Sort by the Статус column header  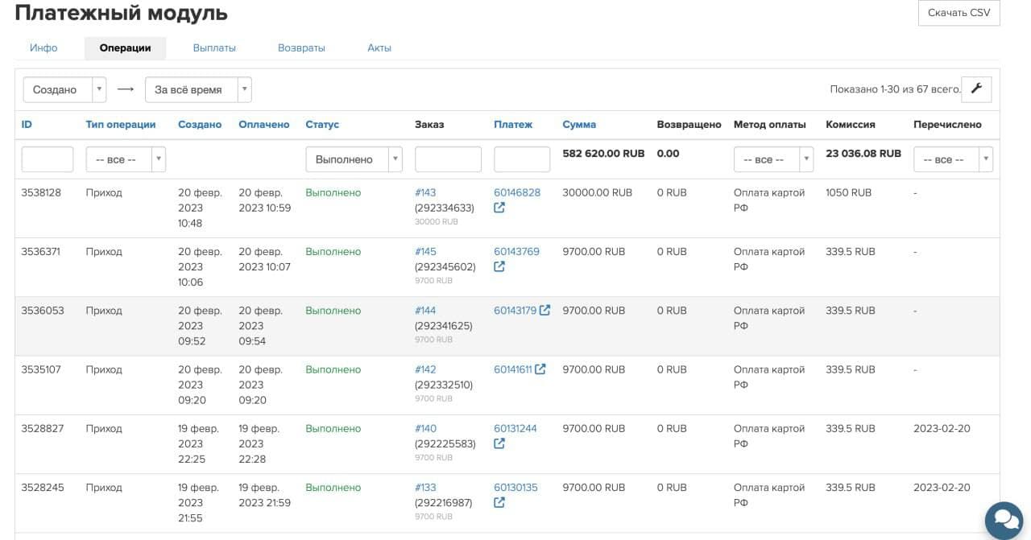(x=322, y=125)
